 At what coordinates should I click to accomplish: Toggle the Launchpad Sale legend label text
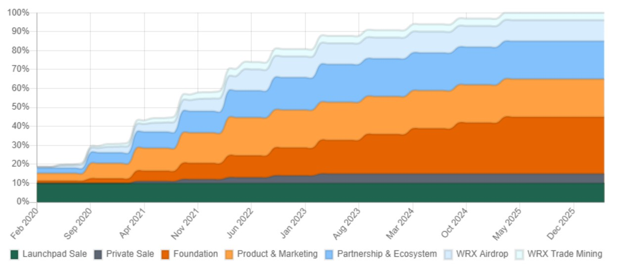pos(54,254)
